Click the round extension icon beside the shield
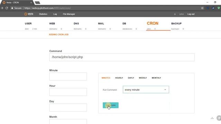Screen dimensions: 221x124 (213, 8)
